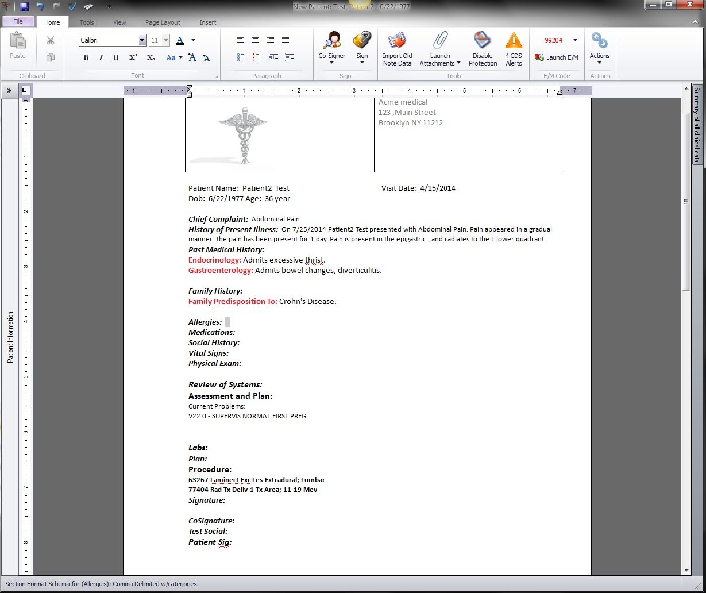Click the Allergies placeholder field

(x=227, y=322)
